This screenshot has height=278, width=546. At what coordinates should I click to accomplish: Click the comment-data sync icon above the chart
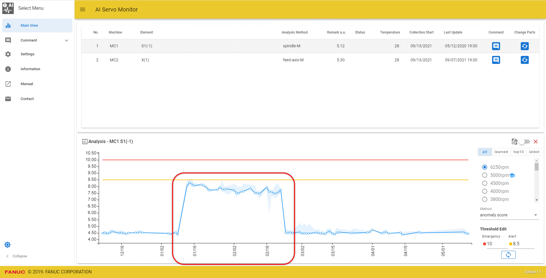[x=514, y=141]
